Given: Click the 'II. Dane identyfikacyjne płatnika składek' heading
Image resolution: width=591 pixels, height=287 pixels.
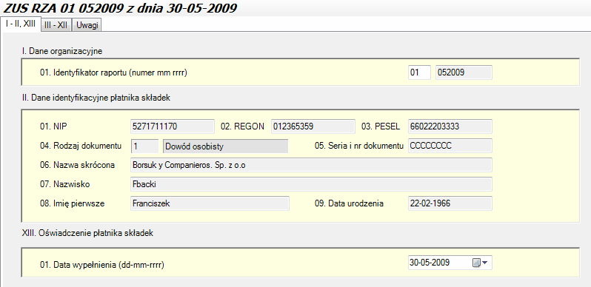Looking at the screenshot, I should coord(96,98).
